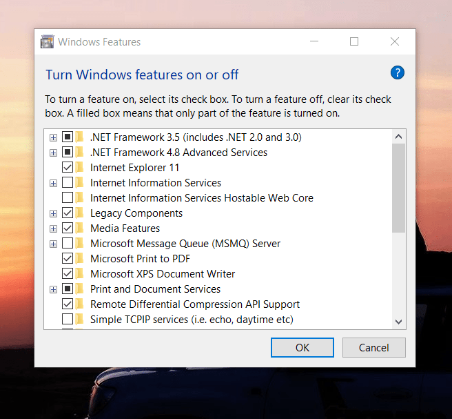Click the Windows Features title bar icon
Image resolution: width=452 pixels, height=419 pixels.
click(x=47, y=42)
